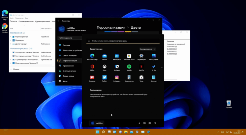Select the Корзина icon on the desktop
The height and width of the screenshot is (135, 246).
[229, 104]
